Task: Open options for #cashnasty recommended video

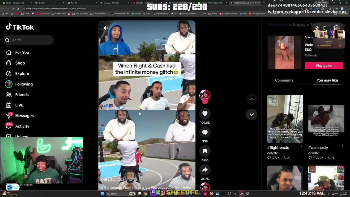Action: (x=342, y=147)
